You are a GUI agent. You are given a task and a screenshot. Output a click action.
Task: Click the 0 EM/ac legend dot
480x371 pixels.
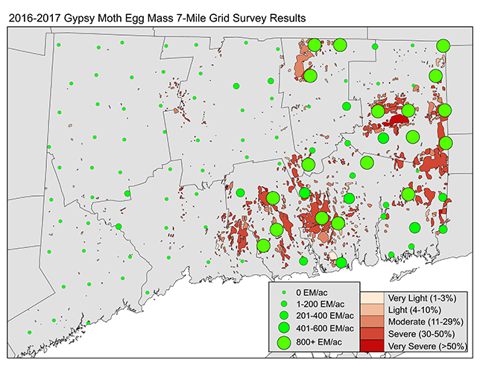click(x=285, y=293)
